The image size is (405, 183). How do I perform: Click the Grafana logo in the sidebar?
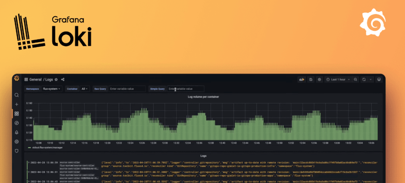[17, 78]
